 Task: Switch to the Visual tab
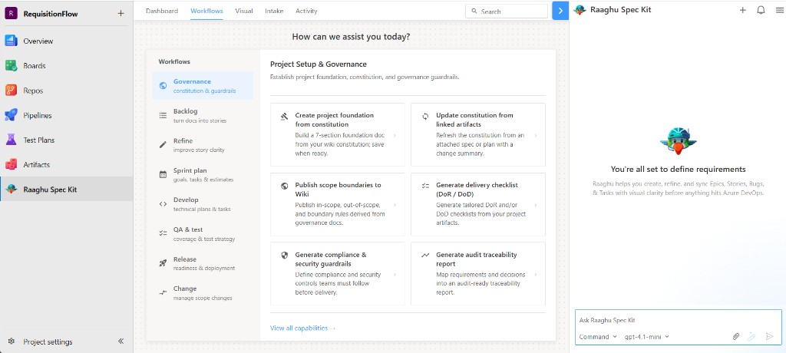tap(244, 11)
